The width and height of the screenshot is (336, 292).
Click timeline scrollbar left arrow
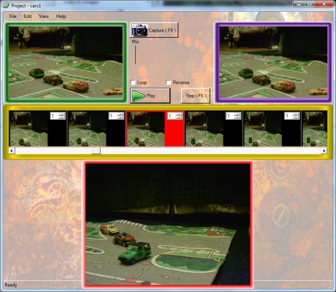[12, 151]
